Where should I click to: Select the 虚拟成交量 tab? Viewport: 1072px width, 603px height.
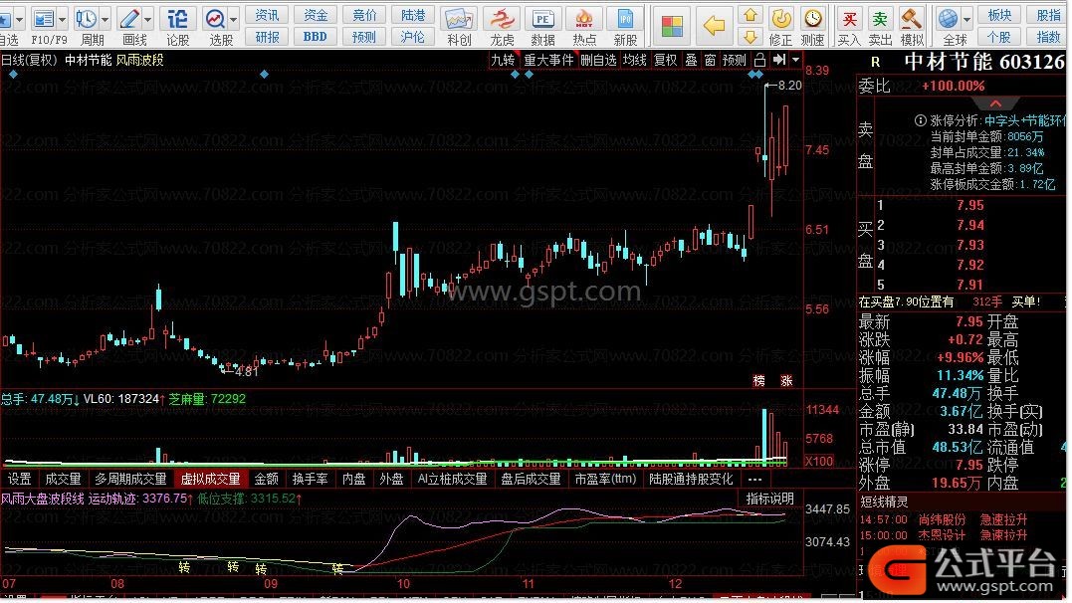point(211,480)
